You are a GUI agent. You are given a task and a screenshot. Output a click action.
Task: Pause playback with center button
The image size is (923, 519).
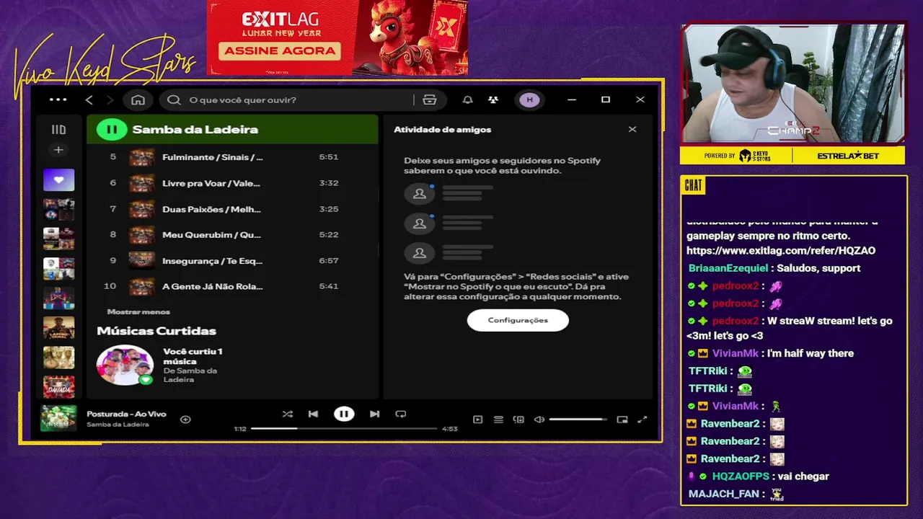(x=344, y=414)
